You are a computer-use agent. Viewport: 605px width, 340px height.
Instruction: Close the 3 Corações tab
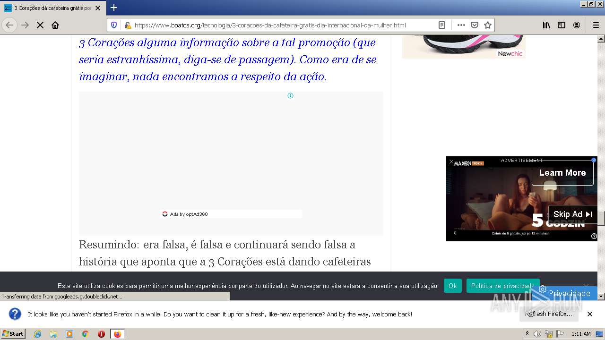[x=98, y=8]
